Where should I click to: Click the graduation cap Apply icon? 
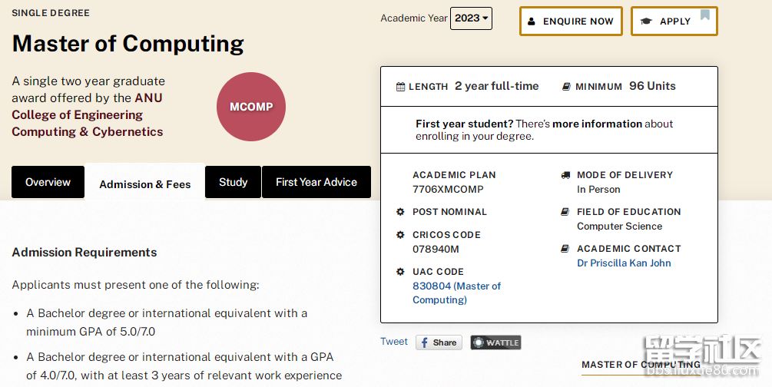tap(646, 21)
